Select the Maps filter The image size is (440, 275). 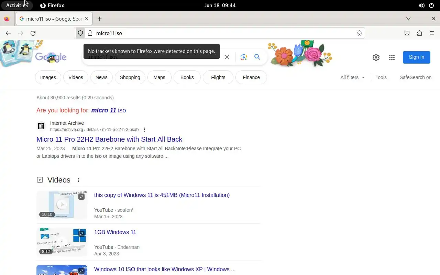click(x=159, y=77)
